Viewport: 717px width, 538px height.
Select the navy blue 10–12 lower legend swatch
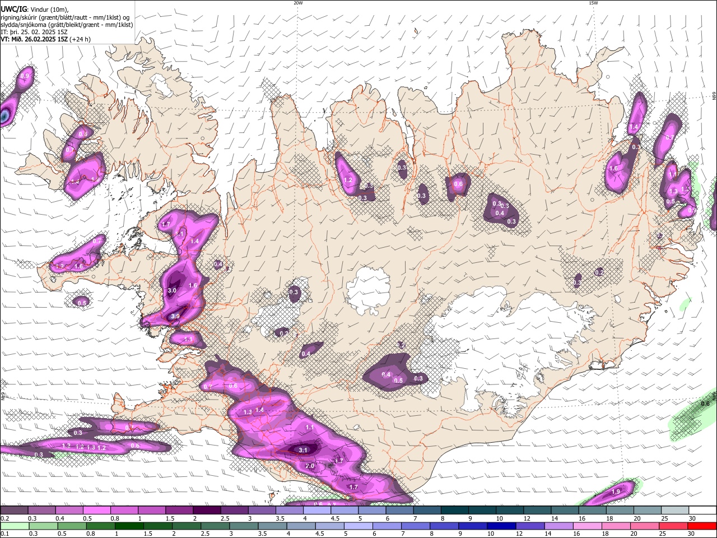[501, 526]
